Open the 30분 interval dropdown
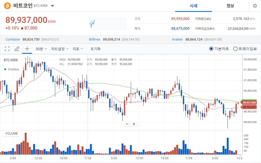Viewport: 261px width, 163px height. pos(41,48)
